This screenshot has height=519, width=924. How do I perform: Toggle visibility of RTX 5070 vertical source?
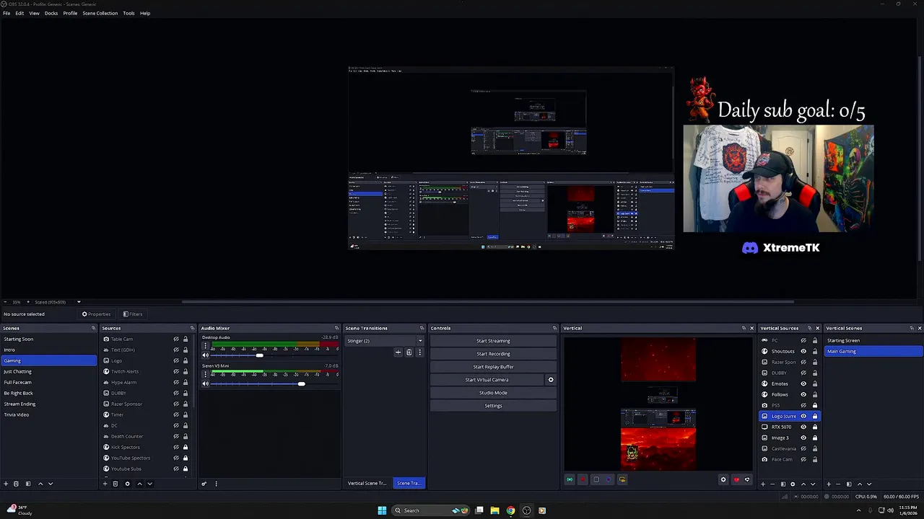pyautogui.click(x=803, y=427)
